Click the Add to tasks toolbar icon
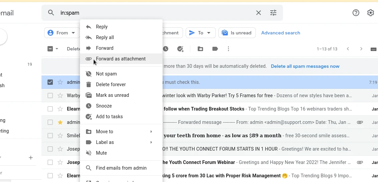This screenshot has height=182, width=378. 180,49
